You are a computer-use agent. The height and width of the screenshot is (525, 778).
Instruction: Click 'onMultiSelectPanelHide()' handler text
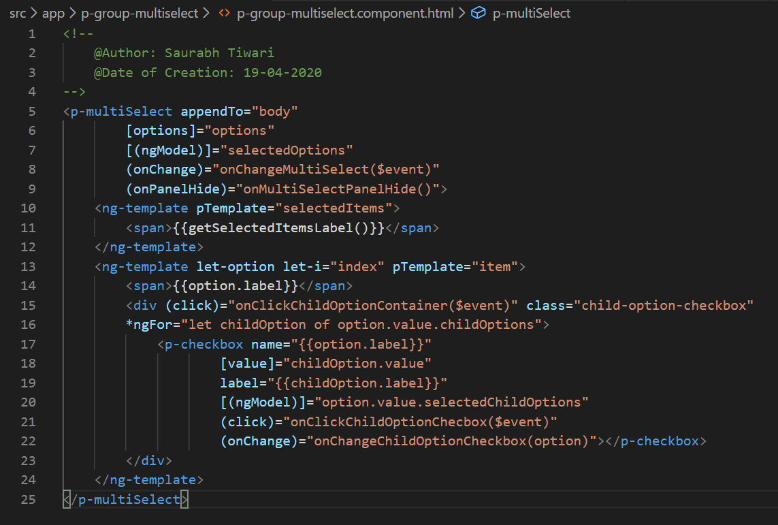pyautogui.click(x=338, y=189)
